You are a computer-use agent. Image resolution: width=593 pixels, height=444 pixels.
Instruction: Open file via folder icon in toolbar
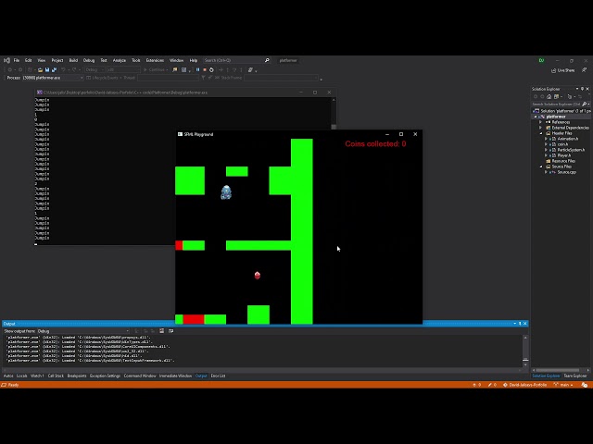pos(40,70)
